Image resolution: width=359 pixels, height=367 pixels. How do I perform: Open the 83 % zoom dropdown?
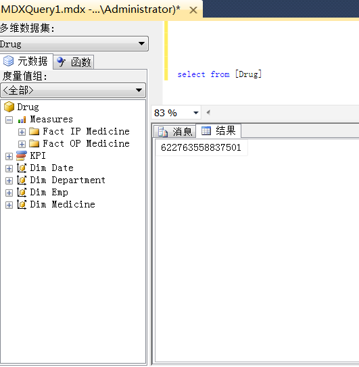(x=196, y=113)
